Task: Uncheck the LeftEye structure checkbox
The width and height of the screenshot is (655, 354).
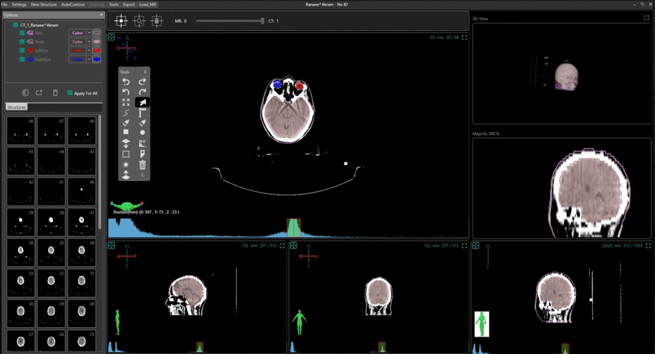Action: pyautogui.click(x=22, y=50)
